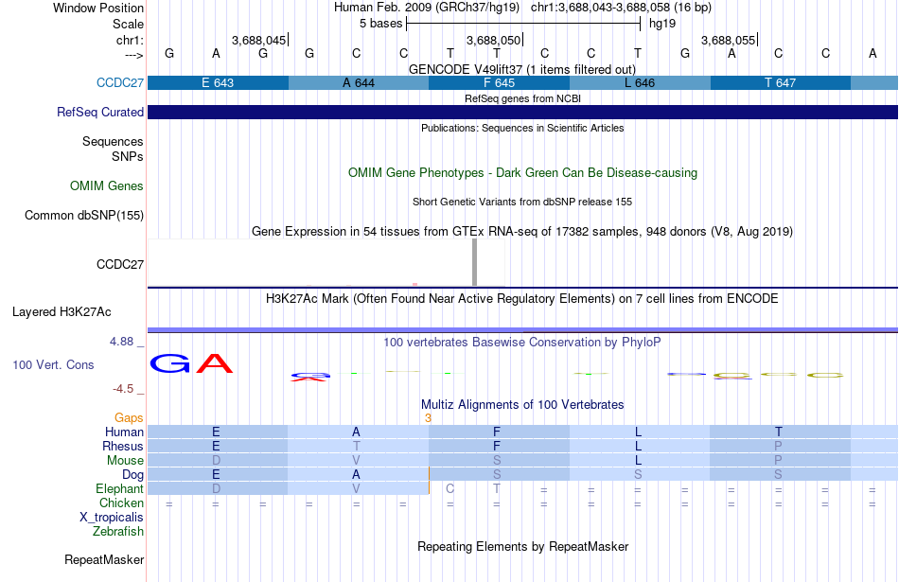Image resolution: width=899 pixels, height=582 pixels.
Task: Click the Dog species label
Action: 132,474
